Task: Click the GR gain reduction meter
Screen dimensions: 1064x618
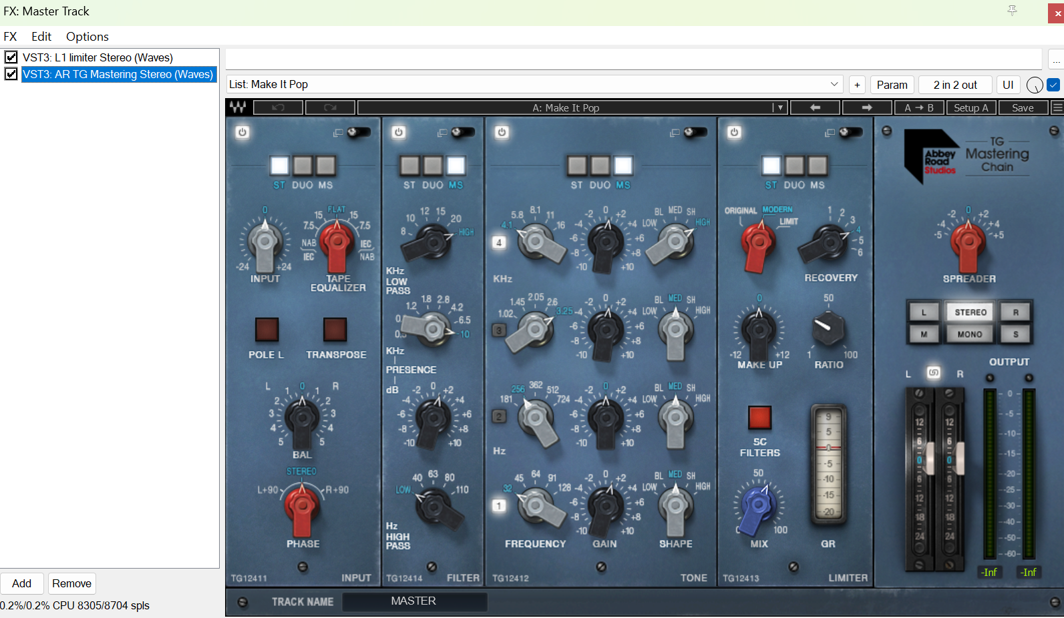Action: 828,464
